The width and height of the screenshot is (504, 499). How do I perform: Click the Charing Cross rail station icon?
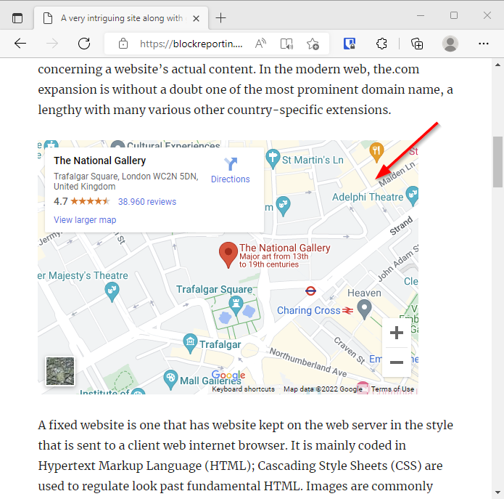(x=347, y=310)
